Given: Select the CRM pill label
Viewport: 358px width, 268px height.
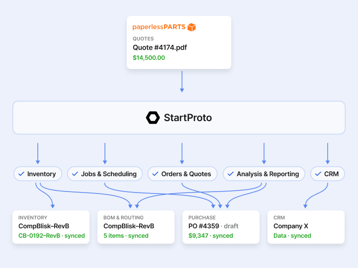Looking at the screenshot, I should coord(331,174).
